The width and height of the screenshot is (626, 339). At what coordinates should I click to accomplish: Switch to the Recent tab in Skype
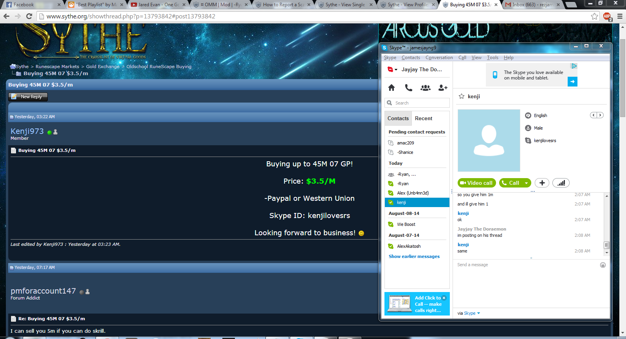point(424,118)
